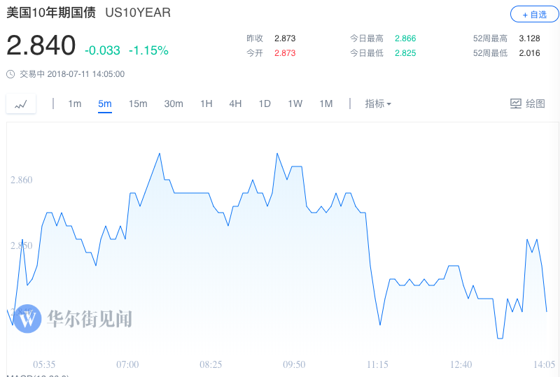Switch to 1m interval
560x377 pixels.
[x=74, y=104]
